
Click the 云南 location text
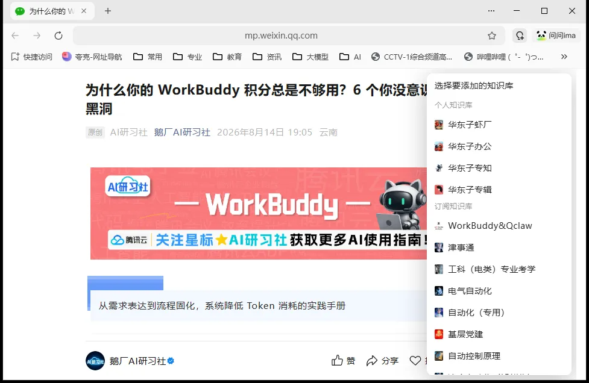[x=329, y=132]
